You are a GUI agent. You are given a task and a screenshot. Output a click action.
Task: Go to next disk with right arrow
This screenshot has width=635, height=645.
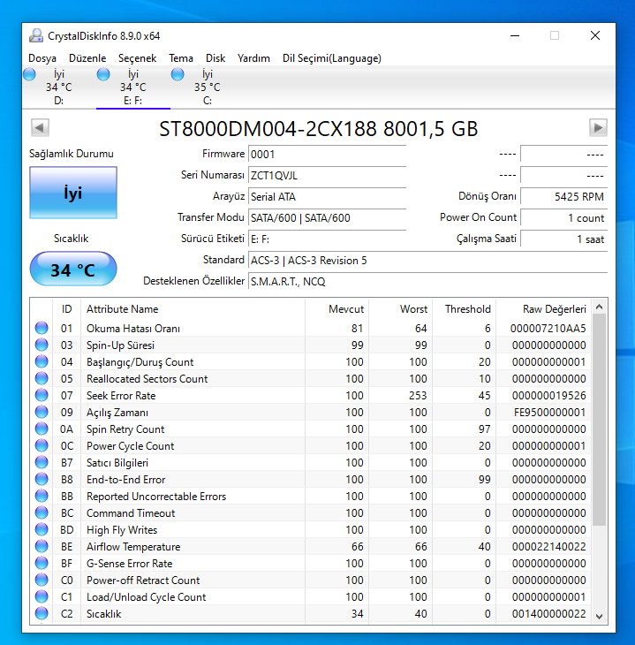pyautogui.click(x=598, y=127)
